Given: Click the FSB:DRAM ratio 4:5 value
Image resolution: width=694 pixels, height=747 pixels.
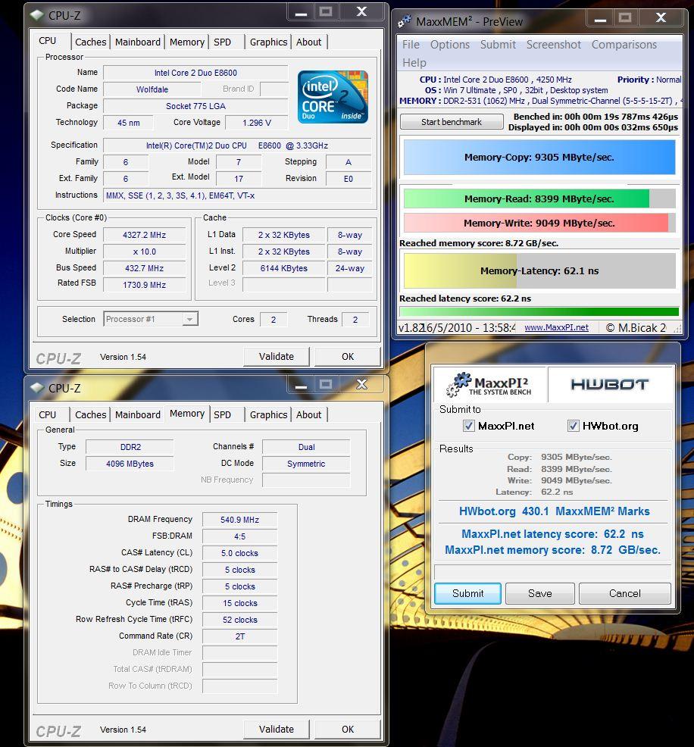Looking at the screenshot, I should (x=239, y=536).
